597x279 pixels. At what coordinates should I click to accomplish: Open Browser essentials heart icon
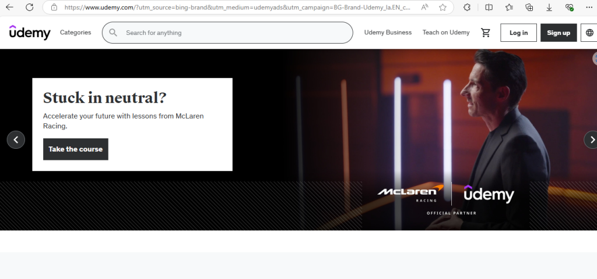pyautogui.click(x=570, y=8)
